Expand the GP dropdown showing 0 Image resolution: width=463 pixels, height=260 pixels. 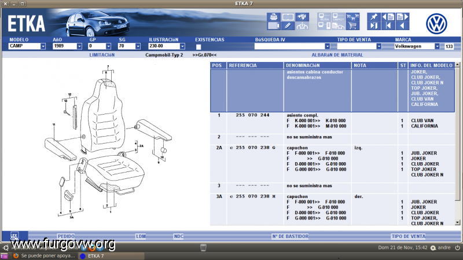pyautogui.click(x=100, y=46)
